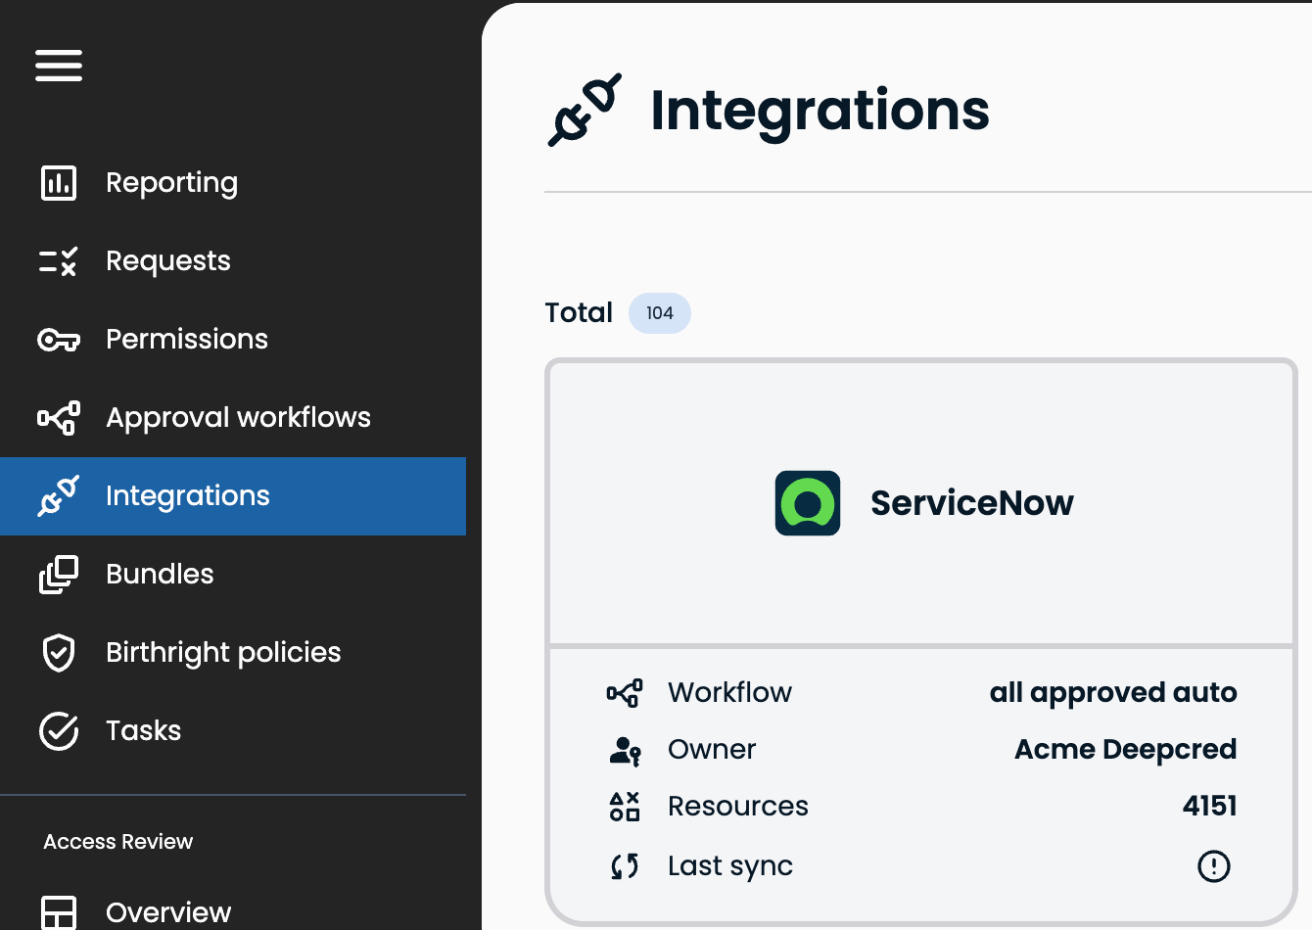Click the Resources count 4151
Screen dimensions: 1312x930
point(1210,807)
